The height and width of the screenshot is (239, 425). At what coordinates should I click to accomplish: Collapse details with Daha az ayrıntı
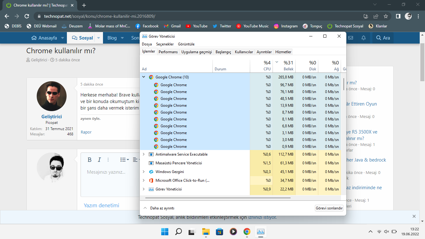tap(159, 208)
